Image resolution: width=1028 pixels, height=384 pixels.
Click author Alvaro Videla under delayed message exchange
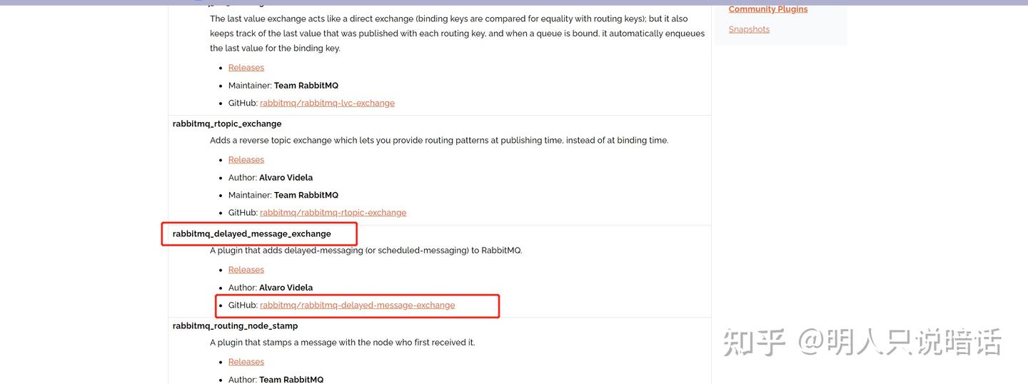point(286,288)
